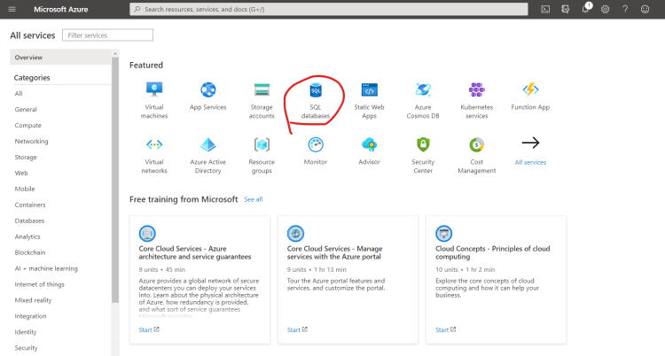Open the notifications bell

point(586,9)
